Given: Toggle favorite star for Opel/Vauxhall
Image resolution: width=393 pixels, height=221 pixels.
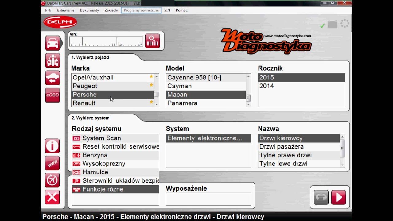Looking at the screenshot, I should 151,77.
